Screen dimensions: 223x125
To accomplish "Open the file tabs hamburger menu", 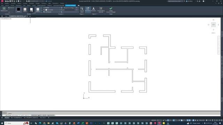I will [2, 16].
